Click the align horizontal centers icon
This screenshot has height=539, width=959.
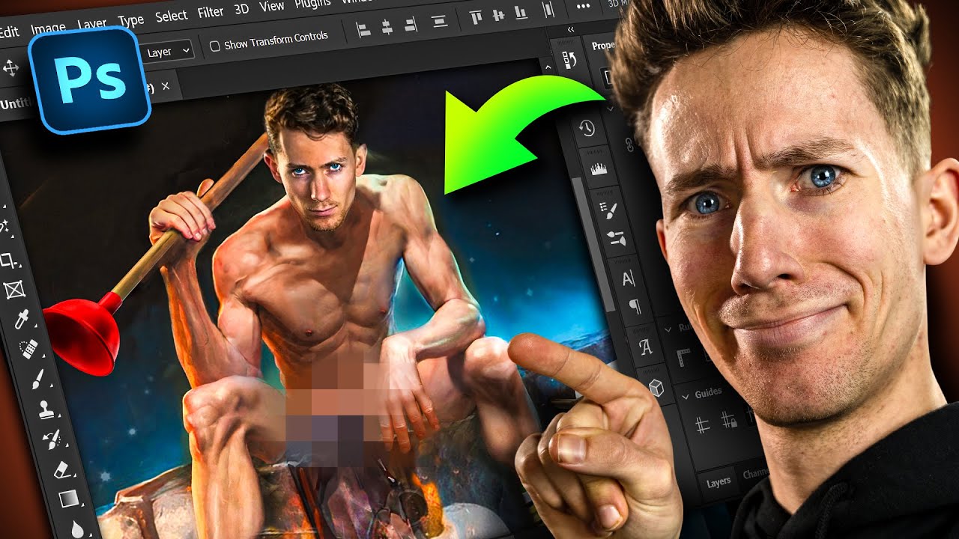(x=387, y=28)
